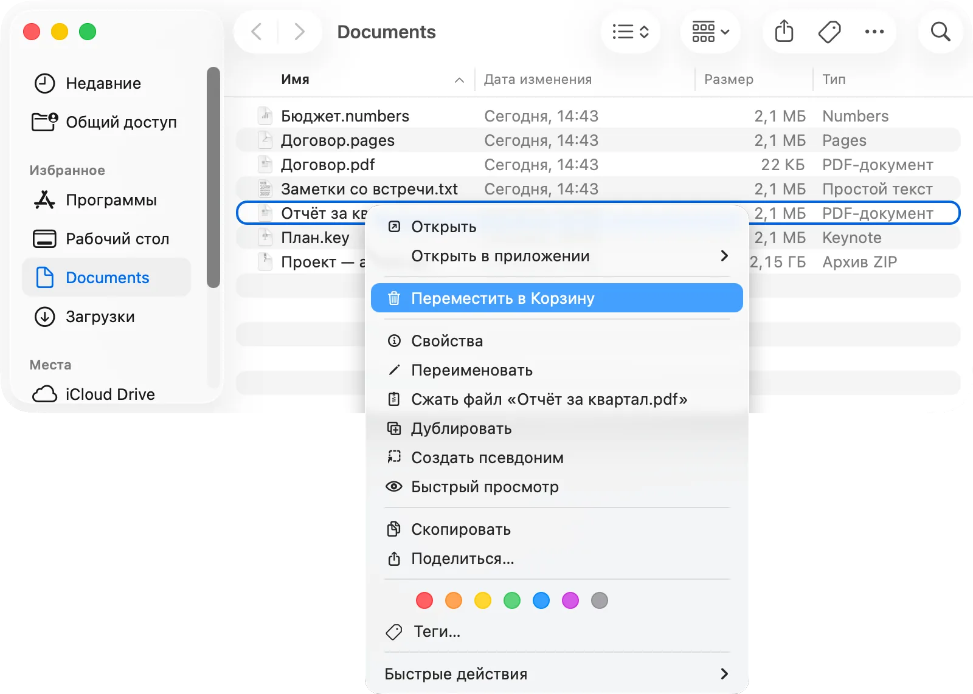Apply the orange tag color

(454, 600)
